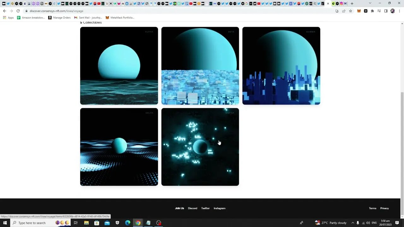Viewport: 404px width, 227px height.
Task: Open the Sent Mail bookmark
Action: point(88,18)
